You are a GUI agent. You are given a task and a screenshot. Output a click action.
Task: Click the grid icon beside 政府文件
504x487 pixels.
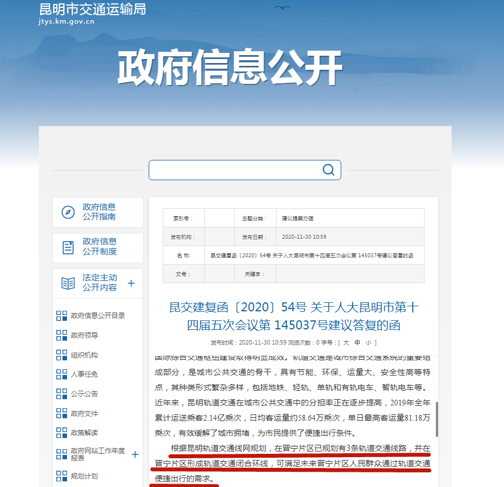click(61, 413)
